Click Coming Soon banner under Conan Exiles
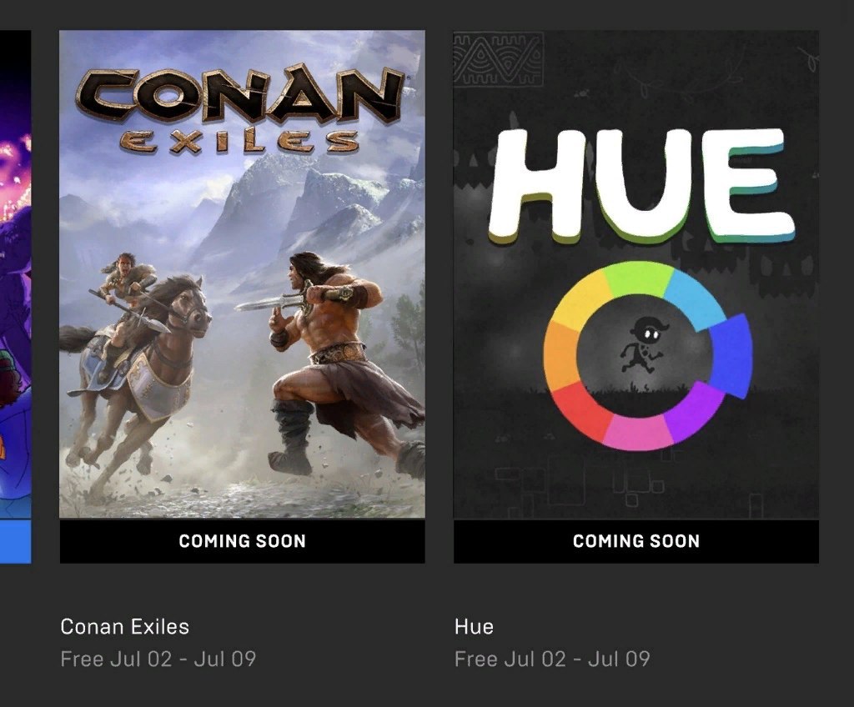Viewport: 854px width, 707px height. point(242,541)
